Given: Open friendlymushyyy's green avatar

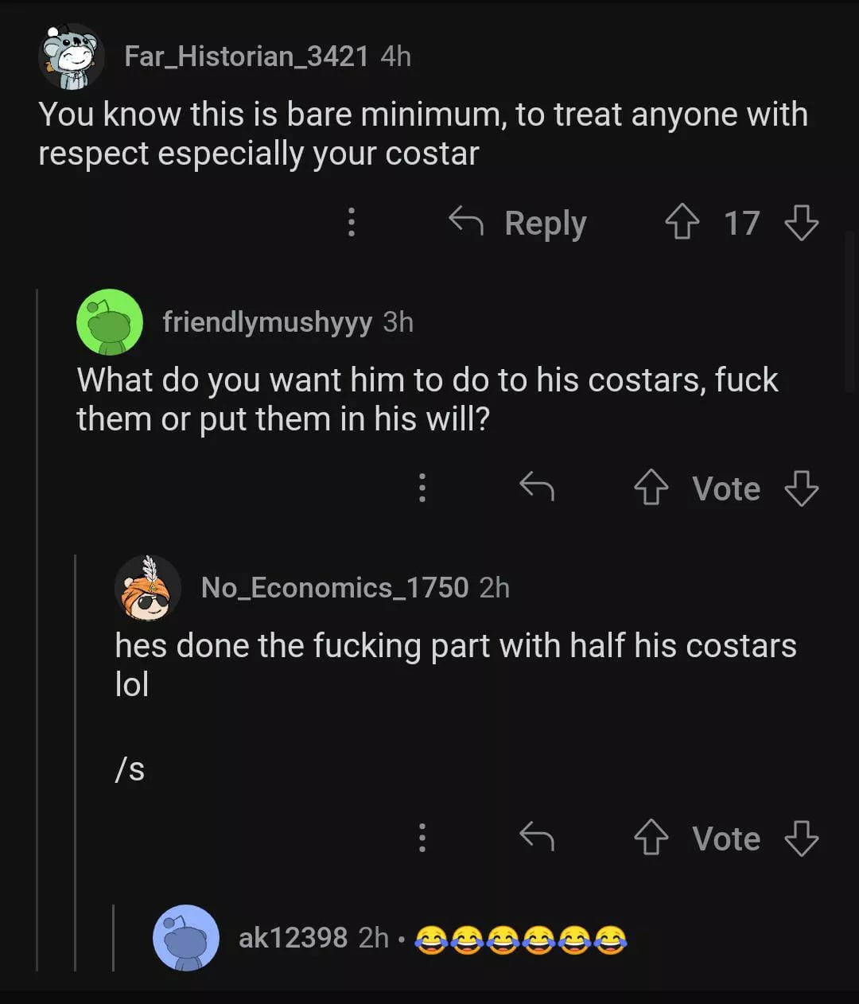Looking at the screenshot, I should [110, 321].
